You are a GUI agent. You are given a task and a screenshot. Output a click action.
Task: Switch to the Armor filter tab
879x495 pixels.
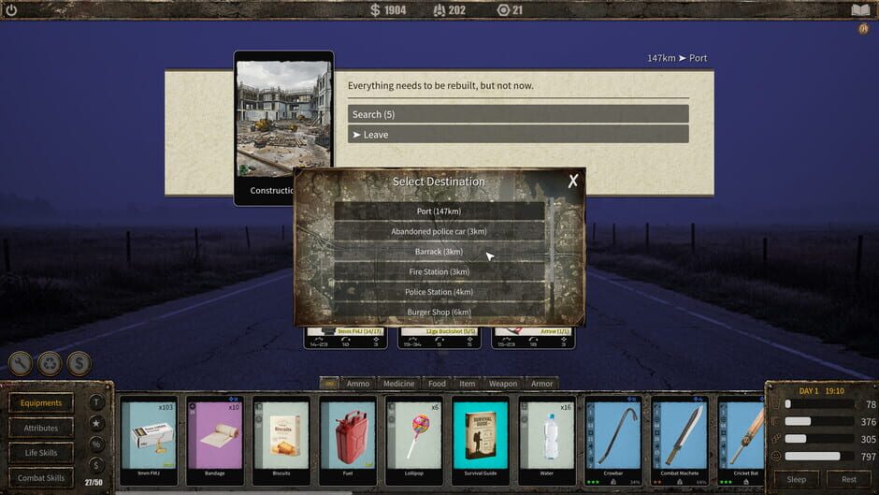(x=541, y=384)
